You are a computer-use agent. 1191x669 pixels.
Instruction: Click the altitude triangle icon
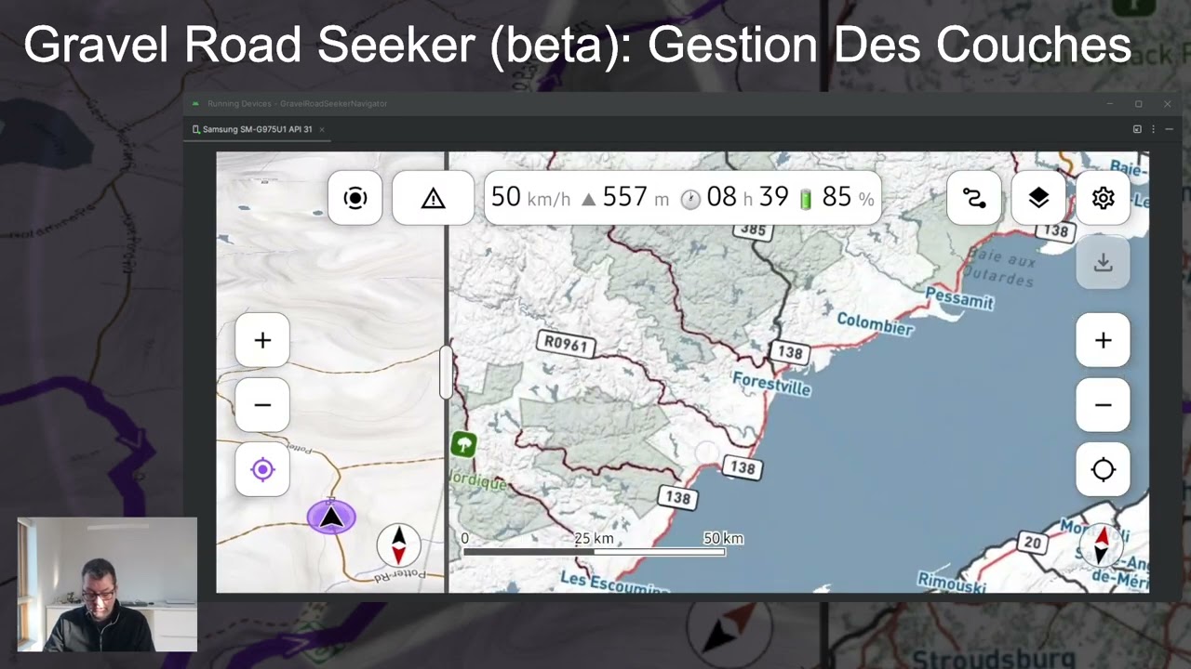point(588,199)
